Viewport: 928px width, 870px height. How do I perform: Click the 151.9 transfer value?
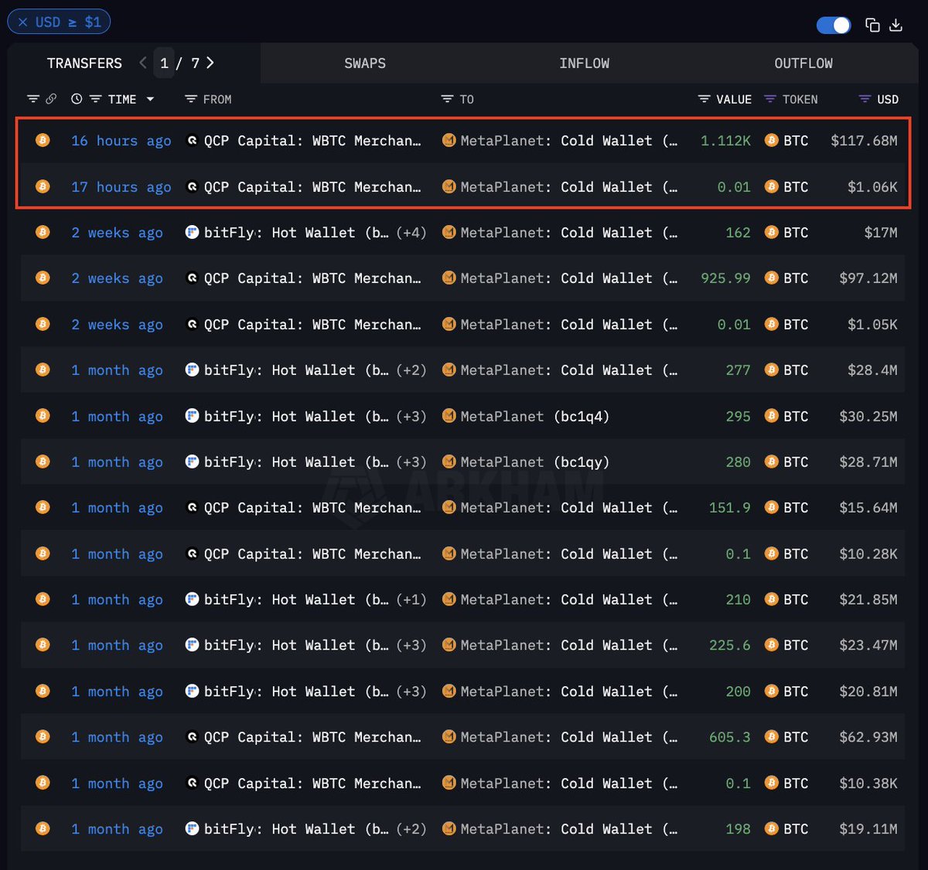(x=729, y=507)
